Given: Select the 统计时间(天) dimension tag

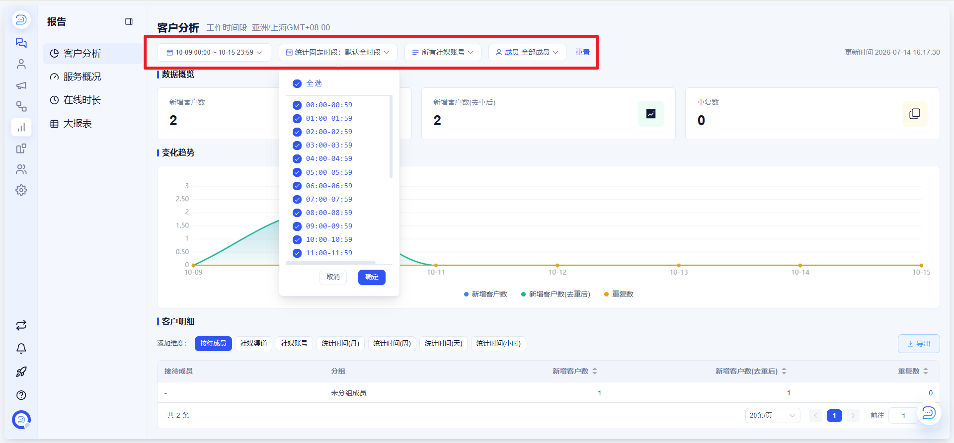Looking at the screenshot, I should tap(444, 344).
